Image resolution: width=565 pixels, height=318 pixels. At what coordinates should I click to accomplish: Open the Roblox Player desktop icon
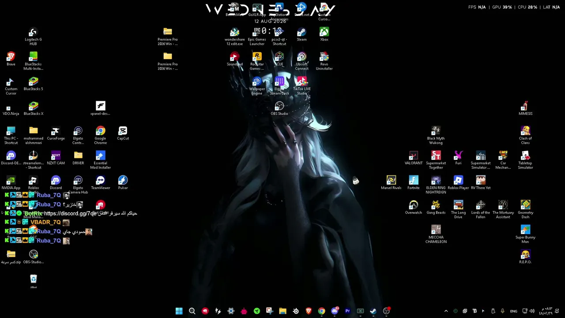458,182
